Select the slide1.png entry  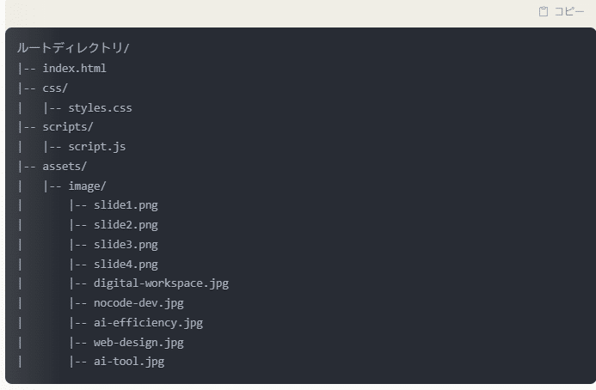pyautogui.click(x=126, y=205)
